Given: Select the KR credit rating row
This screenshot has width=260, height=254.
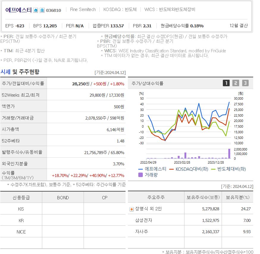Looking at the screenshot, I should pyautogui.click(x=63, y=220).
